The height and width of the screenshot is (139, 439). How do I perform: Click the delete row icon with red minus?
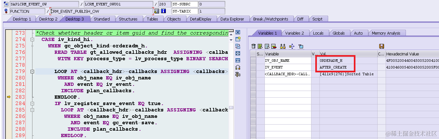pyautogui.click(x=274, y=46)
